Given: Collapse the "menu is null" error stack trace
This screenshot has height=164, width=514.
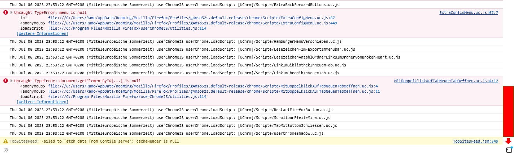Looking at the screenshot, I should 12,12.
